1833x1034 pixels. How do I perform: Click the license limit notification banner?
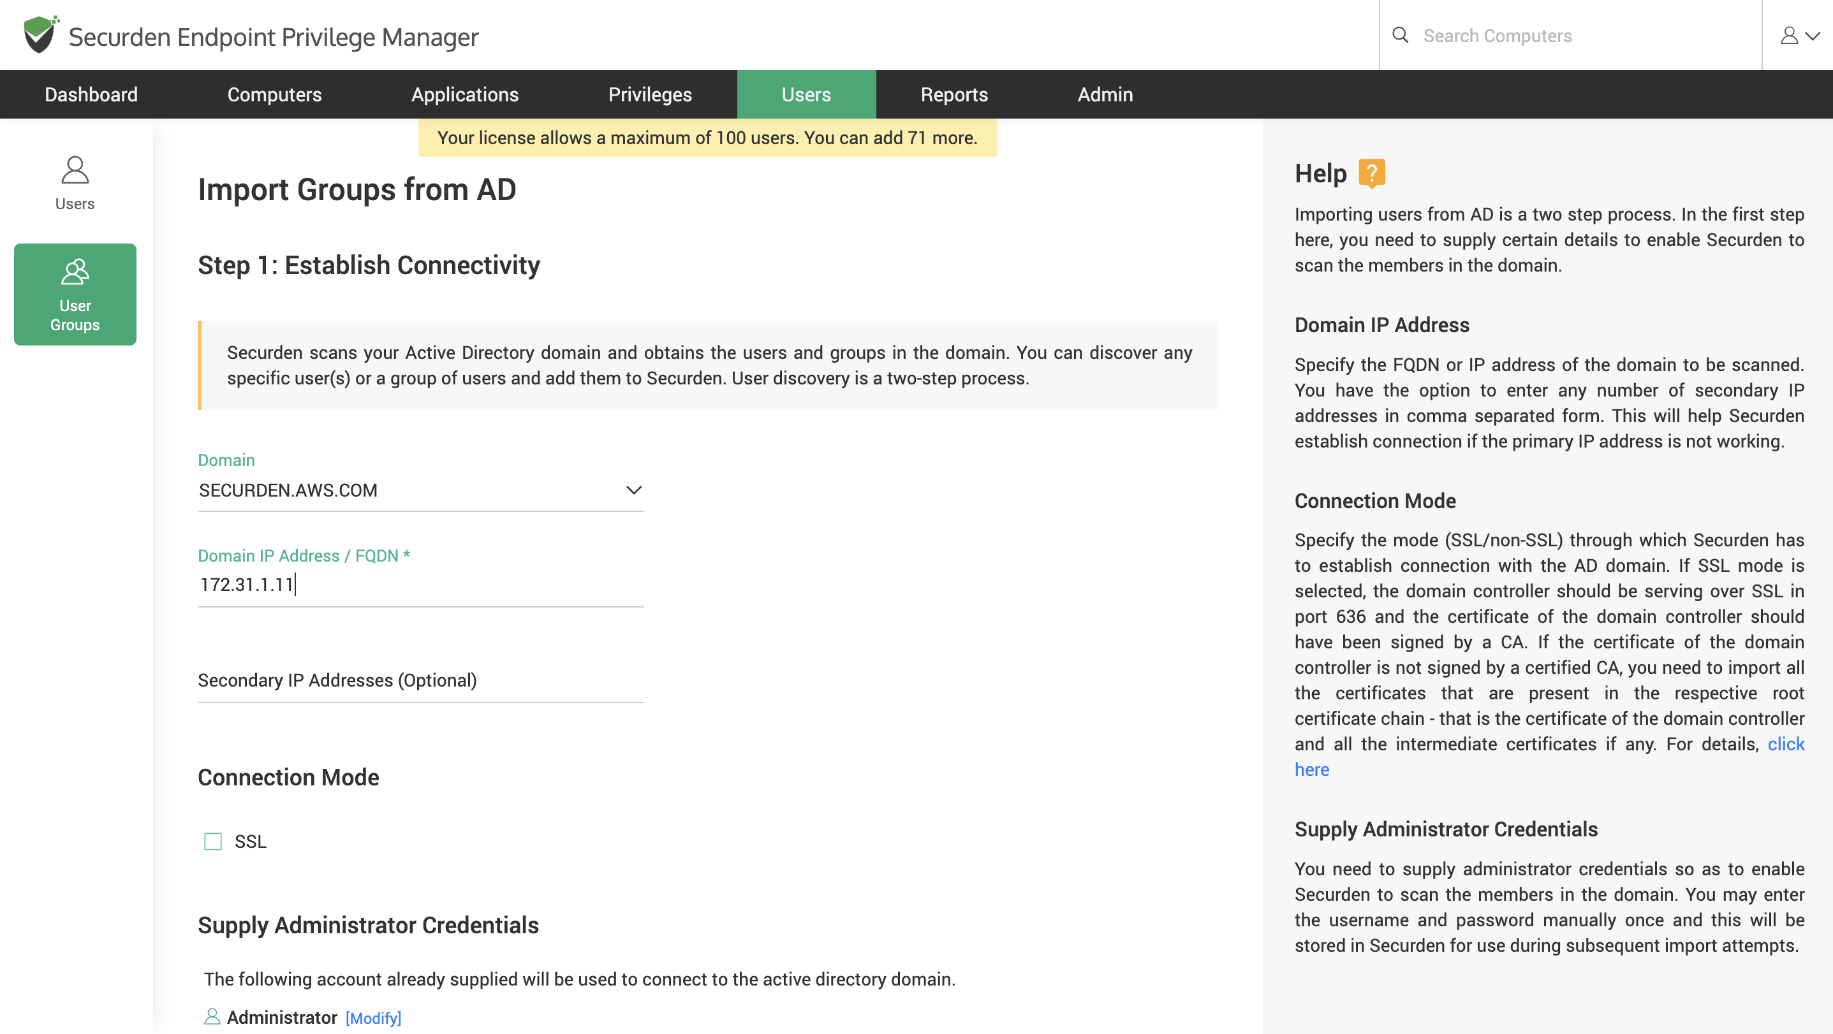coord(707,138)
